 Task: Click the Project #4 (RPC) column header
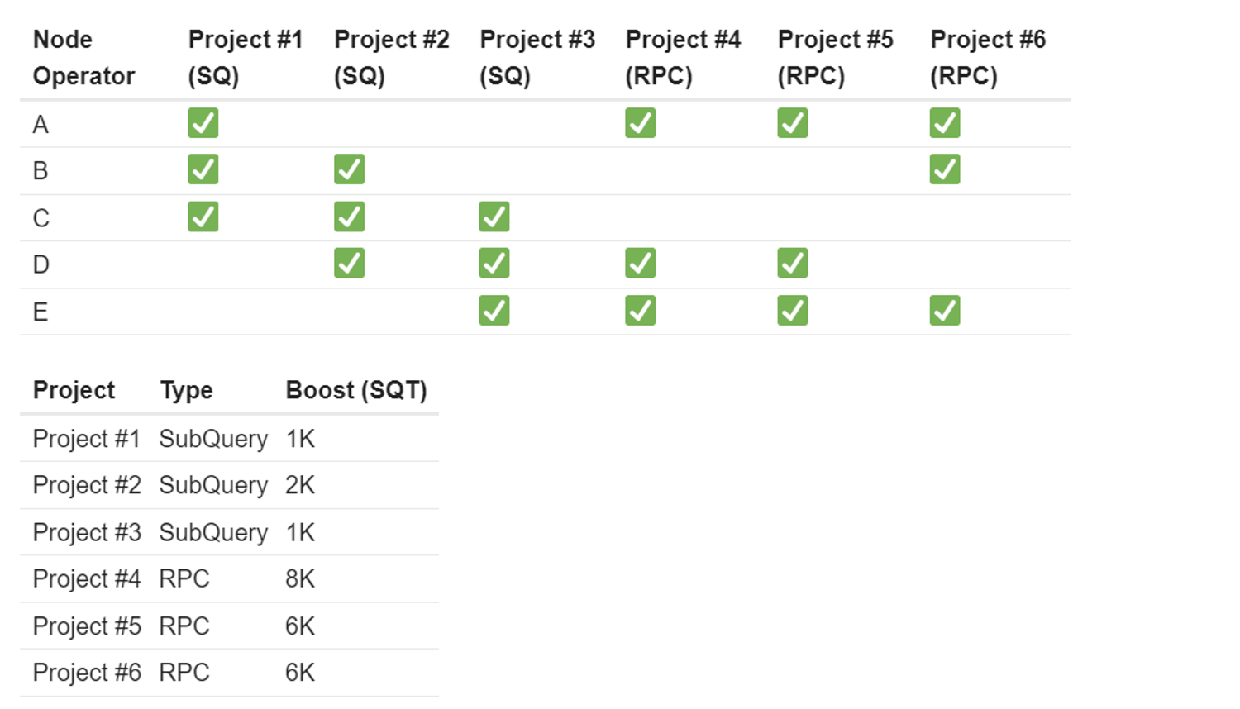[683, 58]
